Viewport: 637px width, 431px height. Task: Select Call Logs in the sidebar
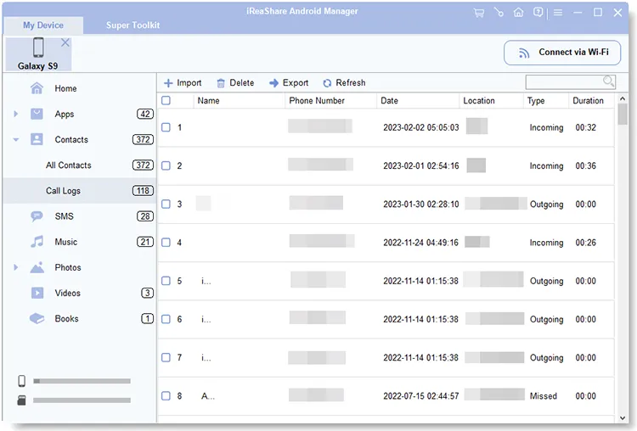click(79, 191)
